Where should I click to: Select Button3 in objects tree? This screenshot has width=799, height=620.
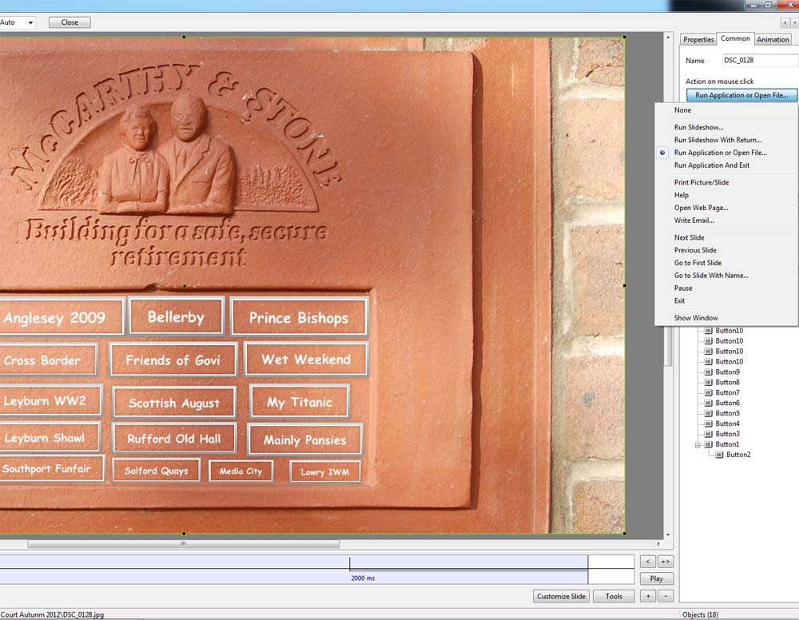pos(727,434)
